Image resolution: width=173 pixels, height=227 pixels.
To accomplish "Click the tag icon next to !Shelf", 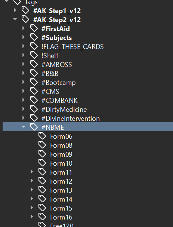I will point(34,55).
